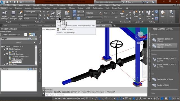Click the command line customization wrench icon
The image size is (180, 101).
43,94
